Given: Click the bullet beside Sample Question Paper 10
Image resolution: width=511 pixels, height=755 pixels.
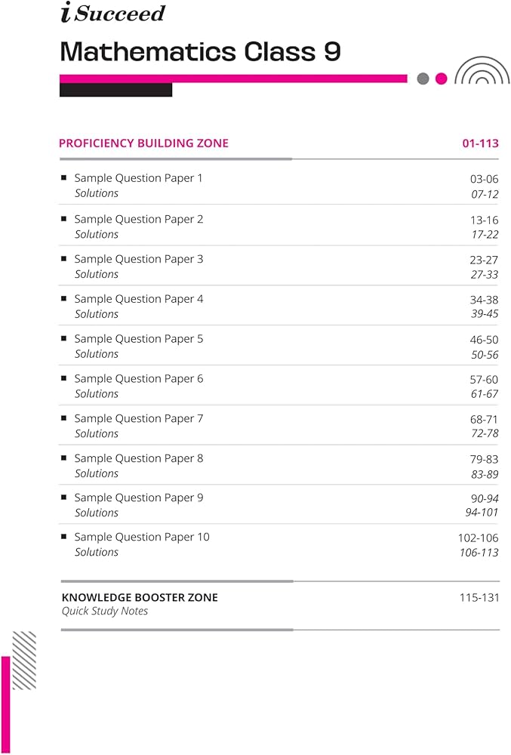Looking at the screenshot, I should pos(64,537).
